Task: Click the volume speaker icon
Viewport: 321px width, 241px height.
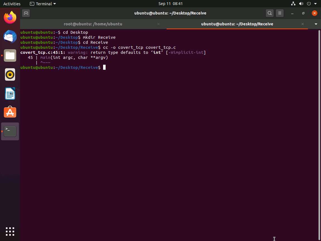Action: [x=301, y=4]
